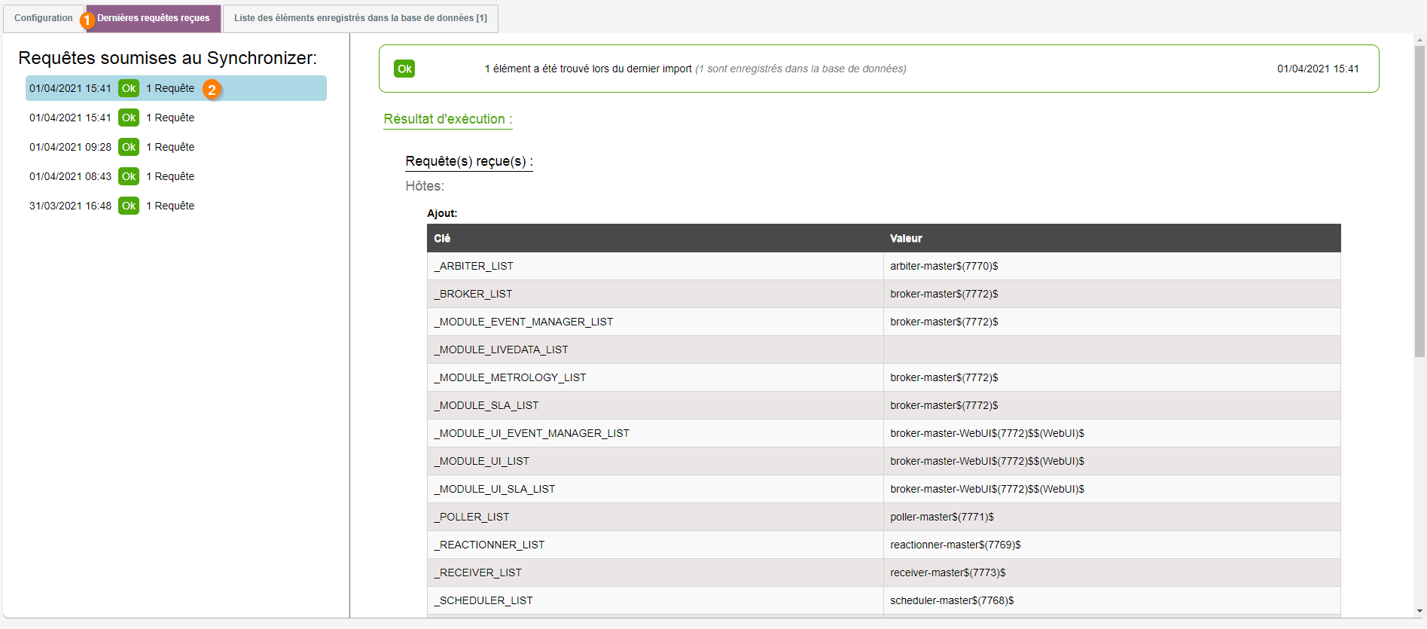Click Ok badge of 01/04/2021 09:28 request
The width and height of the screenshot is (1427, 629).
click(129, 147)
